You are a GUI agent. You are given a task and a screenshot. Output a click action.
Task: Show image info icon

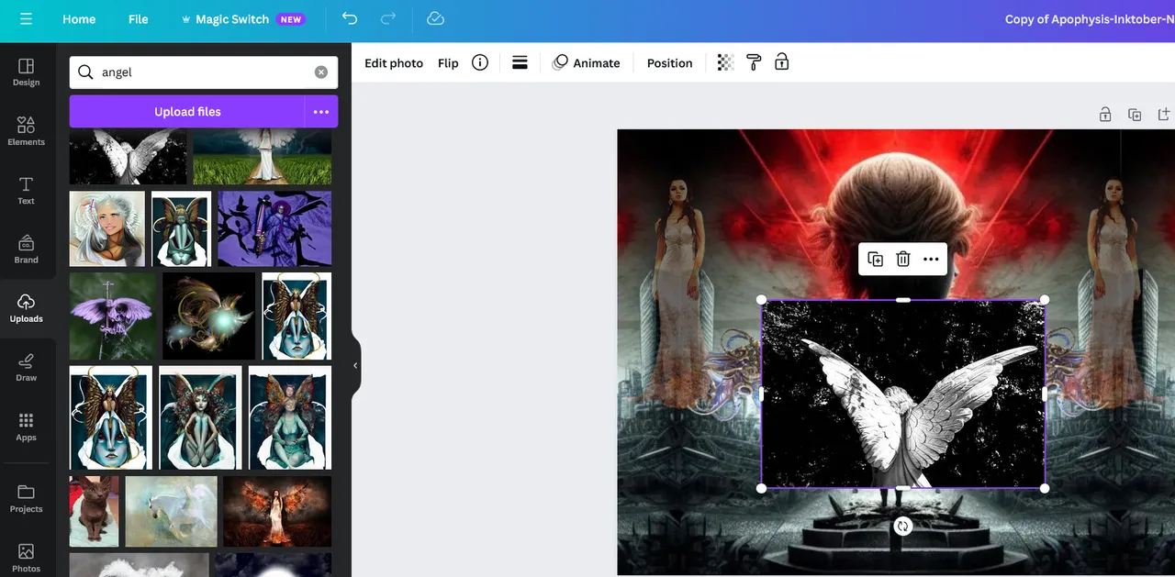coord(480,62)
